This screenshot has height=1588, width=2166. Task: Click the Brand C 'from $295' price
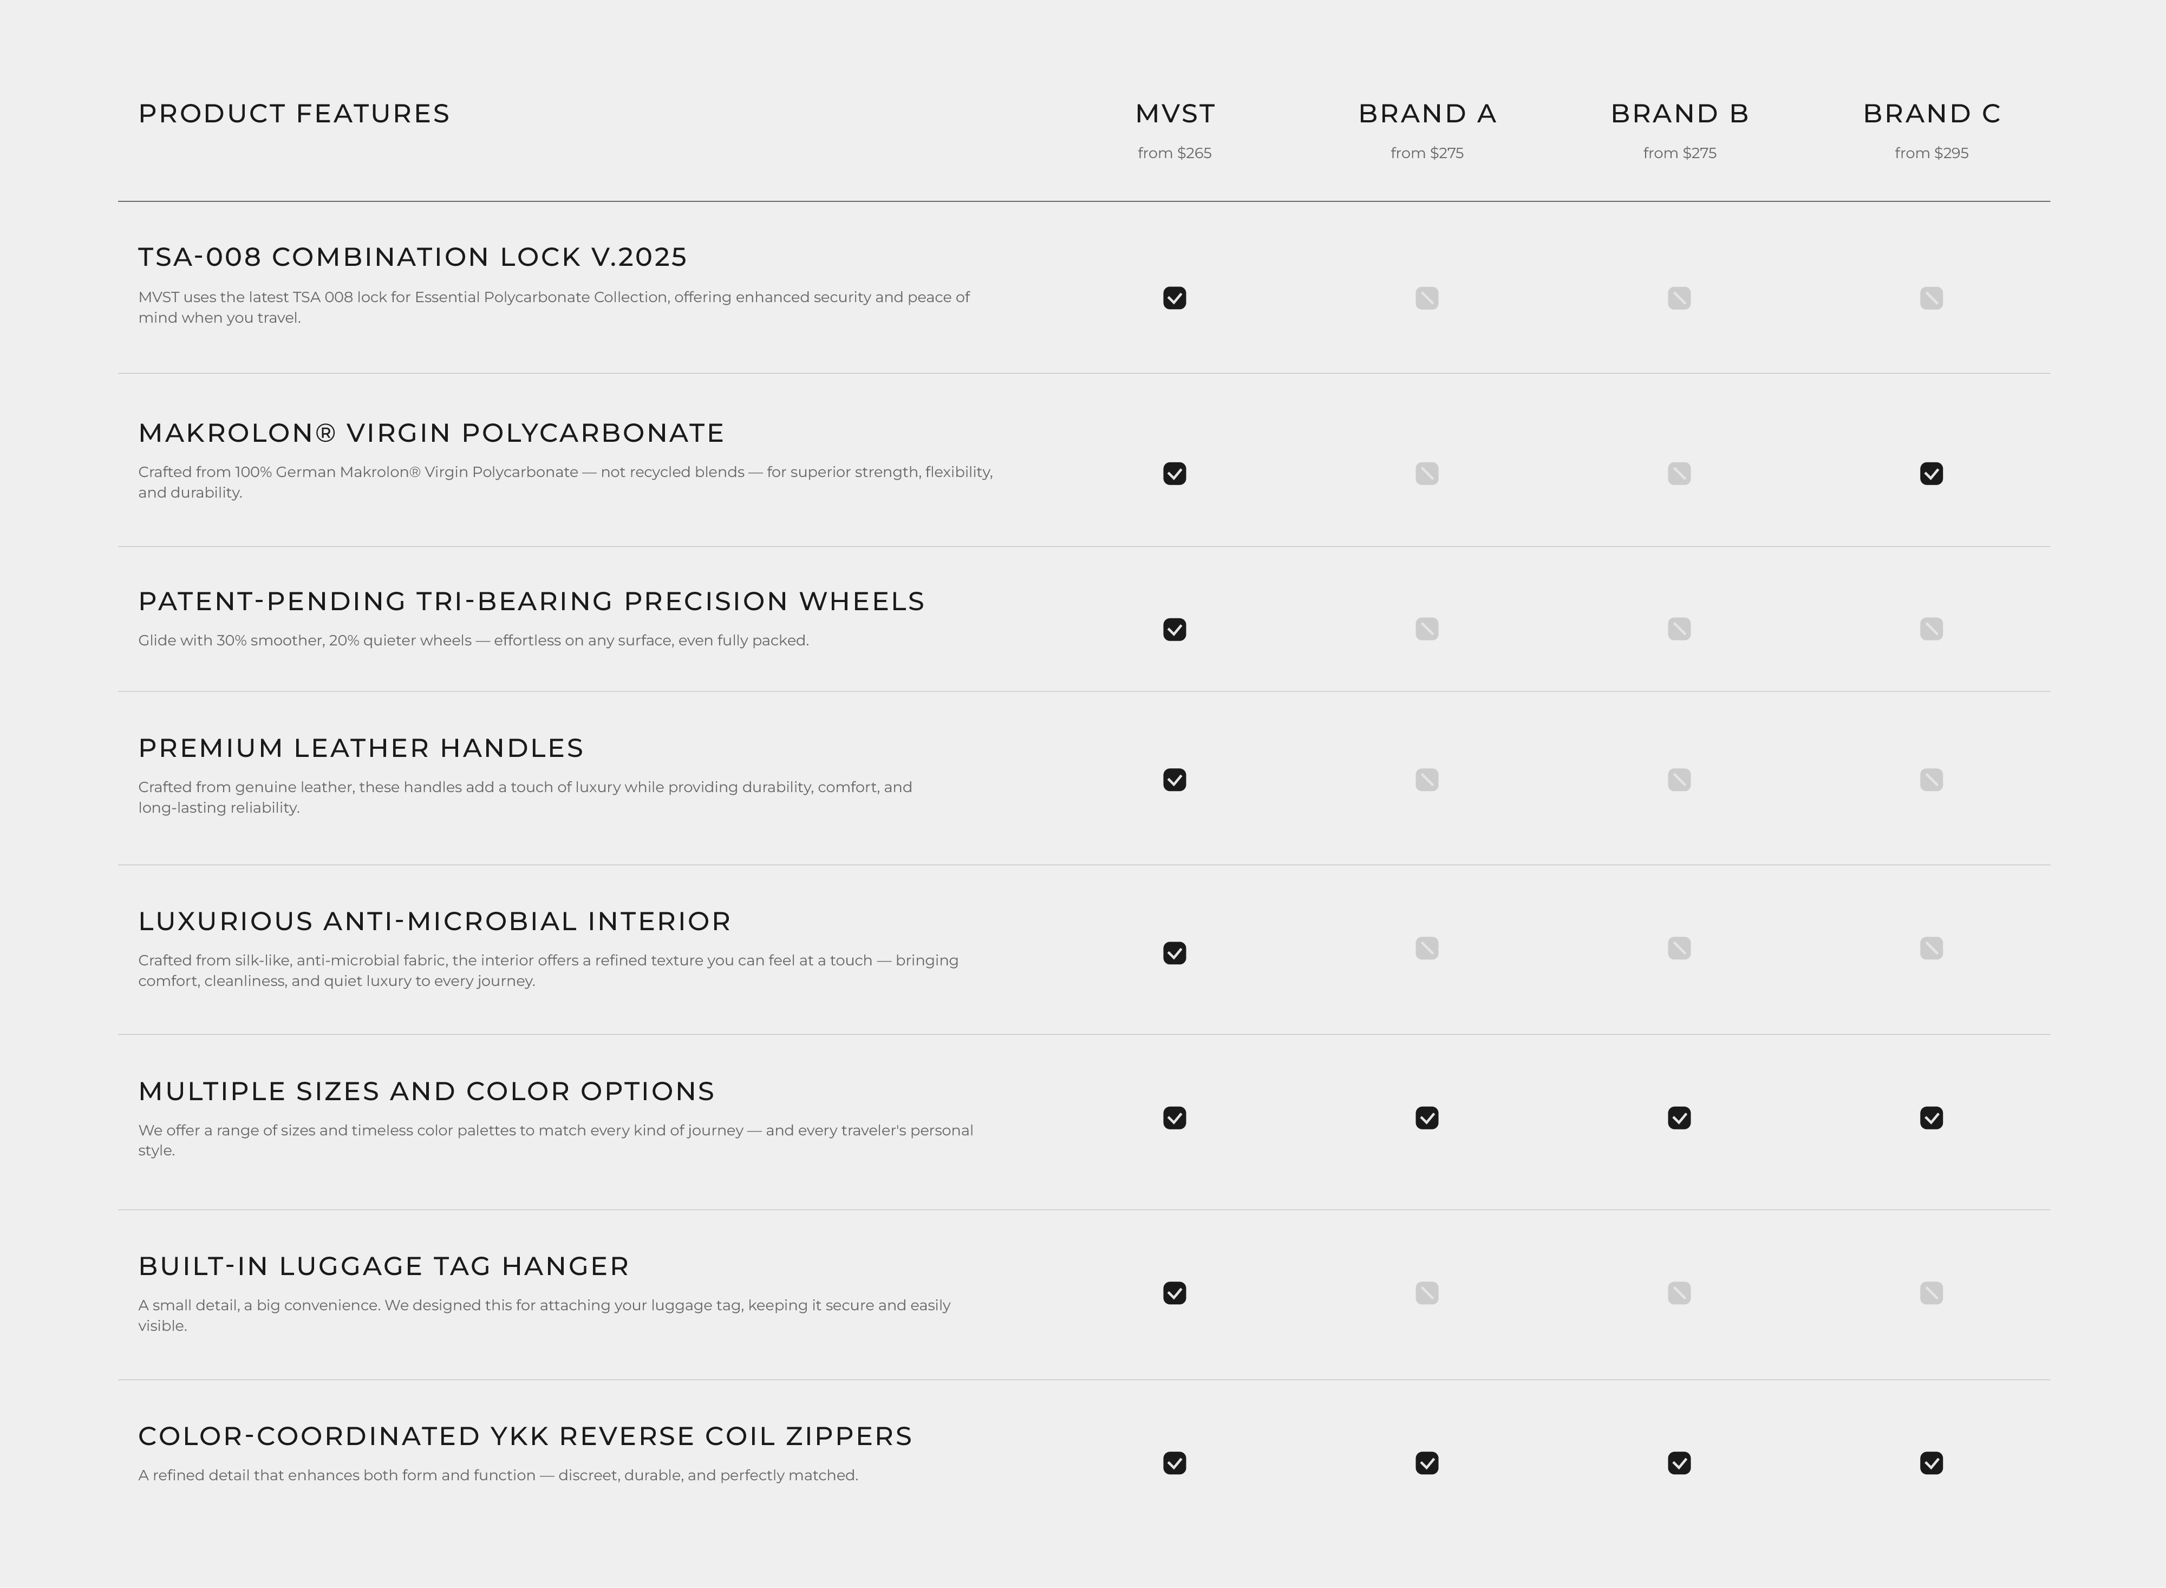coord(1930,153)
